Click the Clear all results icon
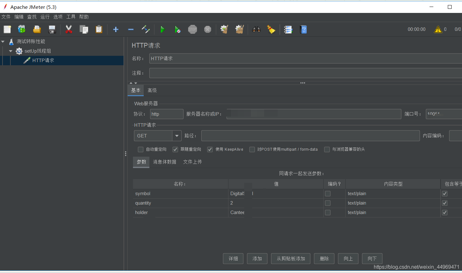 click(240, 29)
